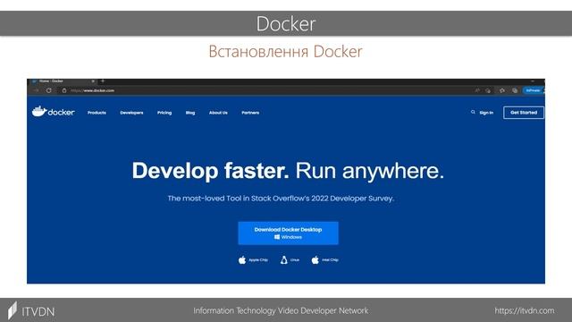Viewport: 572px width, 322px height.
Task: Click the Docker whale logo
Action: tap(54, 111)
